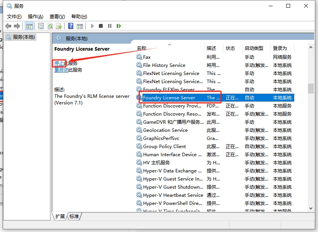Toggle the action pane toolbar icon
The image size is (318, 232).
80,26
